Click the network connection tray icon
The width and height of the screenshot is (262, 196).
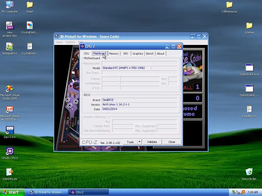pyautogui.click(x=238, y=192)
